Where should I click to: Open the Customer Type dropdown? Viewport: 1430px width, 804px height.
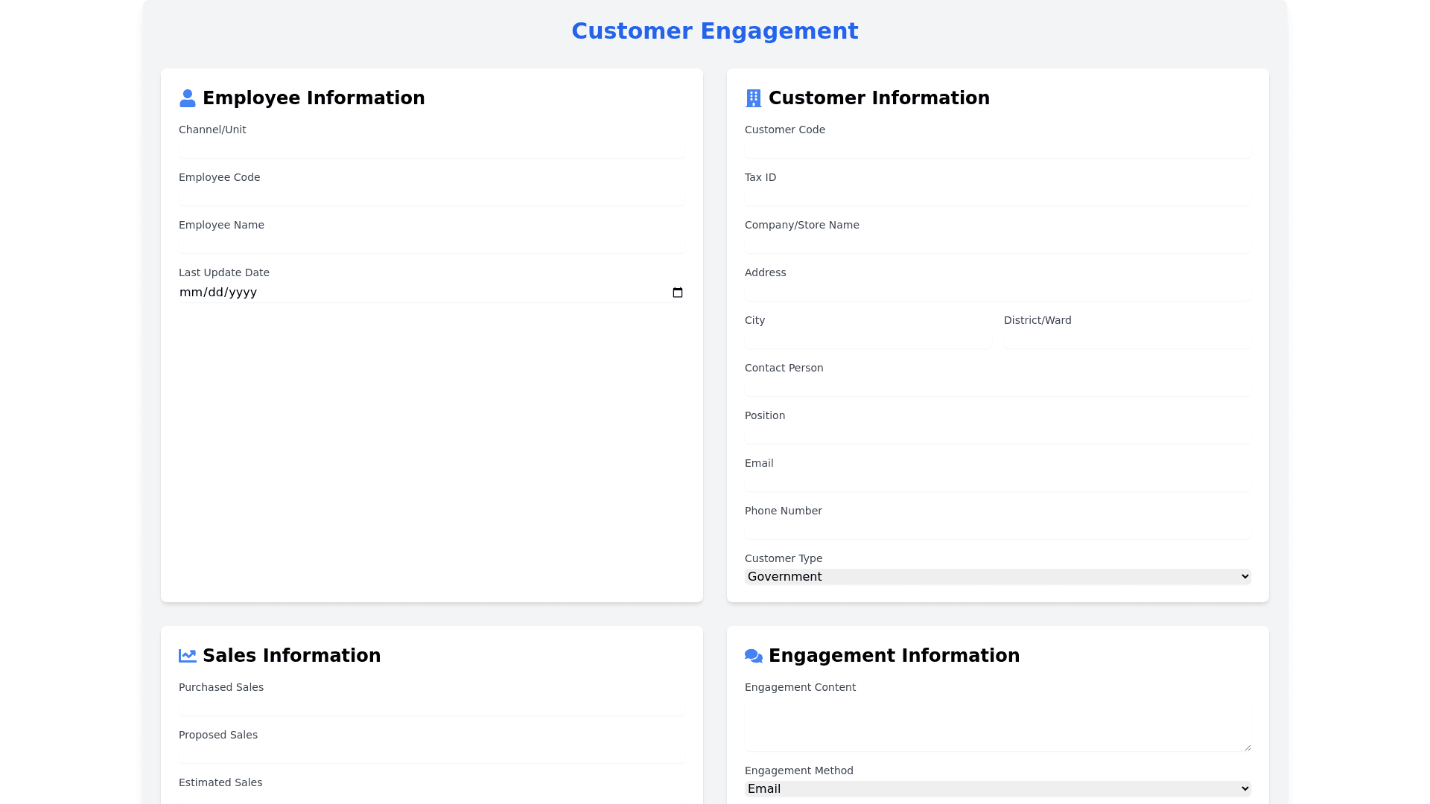[x=997, y=577]
